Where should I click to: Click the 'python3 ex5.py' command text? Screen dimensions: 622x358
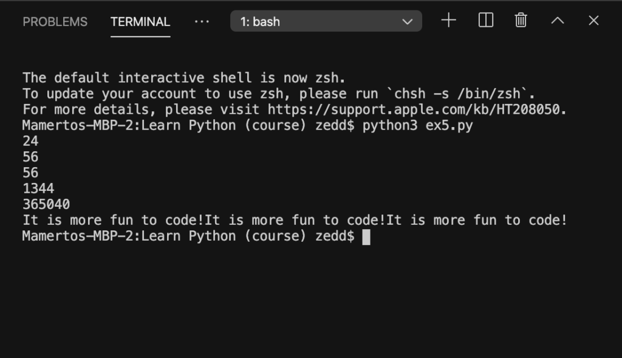(x=418, y=126)
